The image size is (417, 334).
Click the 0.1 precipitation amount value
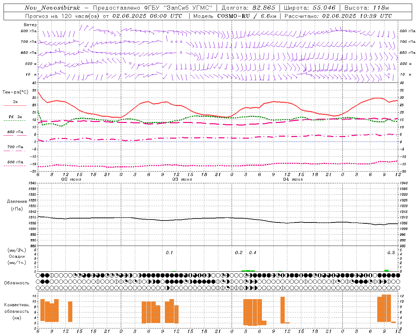[169, 252]
